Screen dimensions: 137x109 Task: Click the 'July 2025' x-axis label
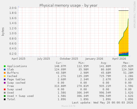(x=44, y=59)
